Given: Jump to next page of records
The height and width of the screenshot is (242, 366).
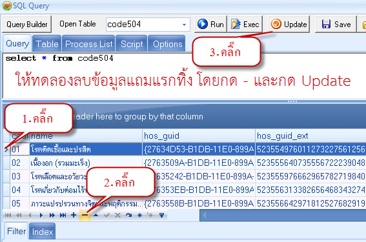Looking at the screenshot, I should [x=52, y=215].
